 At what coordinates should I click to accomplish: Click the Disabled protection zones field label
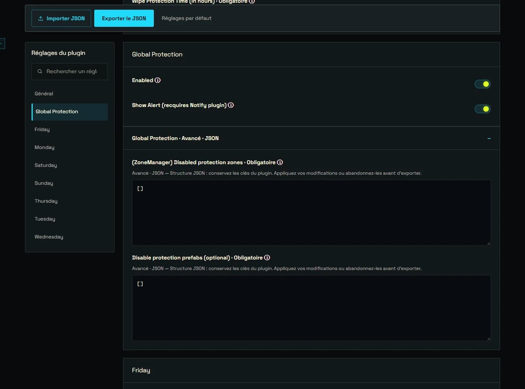click(204, 163)
